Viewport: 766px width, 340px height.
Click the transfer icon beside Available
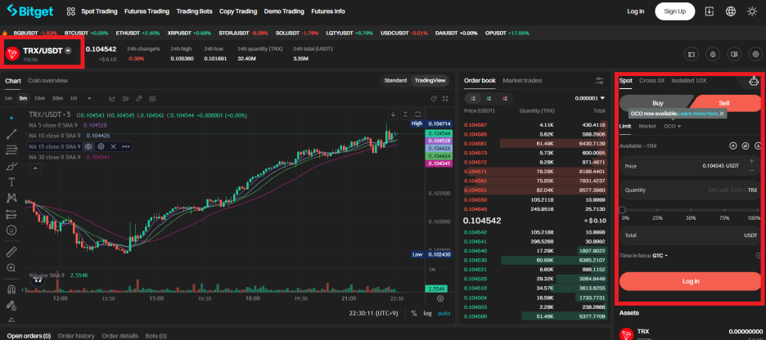(746, 145)
